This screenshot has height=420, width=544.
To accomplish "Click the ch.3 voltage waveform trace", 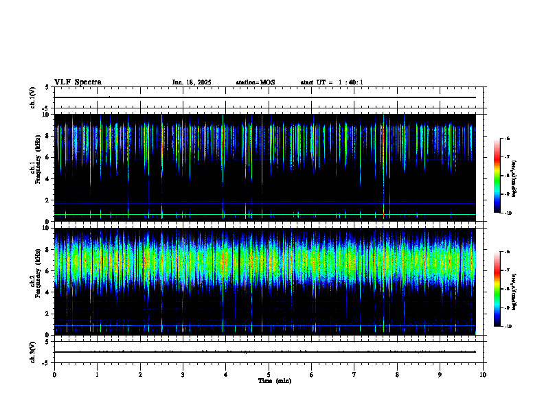I will coord(265,352).
